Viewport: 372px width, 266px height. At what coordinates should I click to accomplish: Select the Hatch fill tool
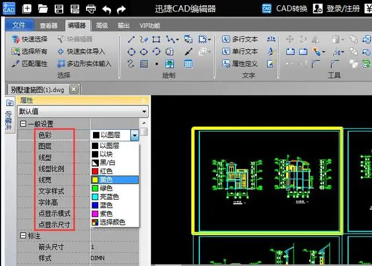coord(144,64)
